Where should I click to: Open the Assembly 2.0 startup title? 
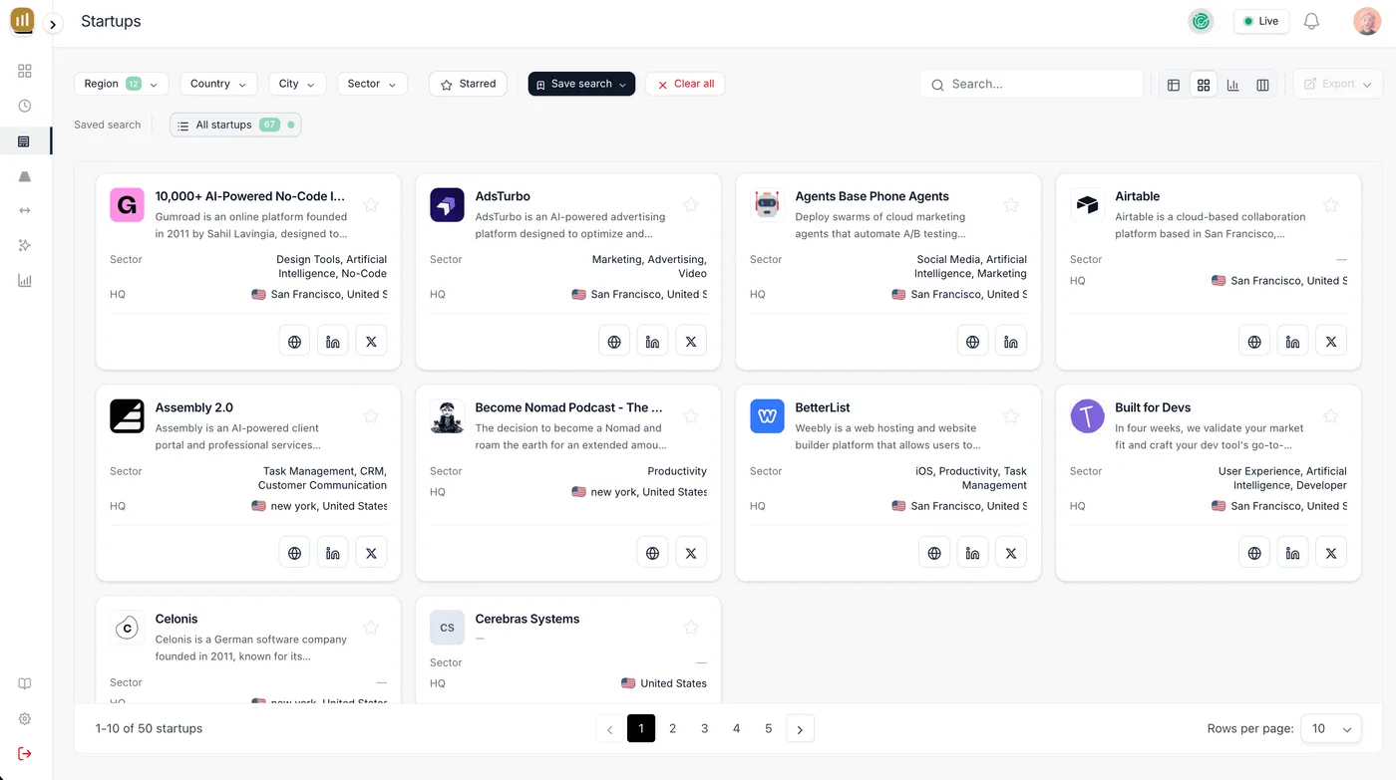point(194,407)
